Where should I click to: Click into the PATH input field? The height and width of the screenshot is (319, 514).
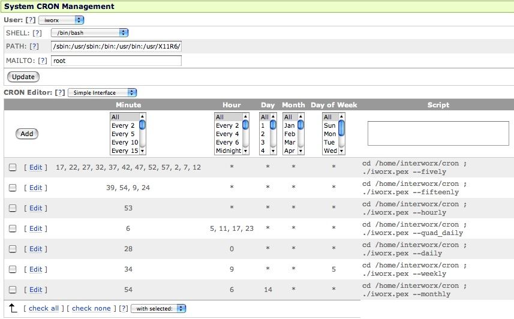(x=116, y=46)
